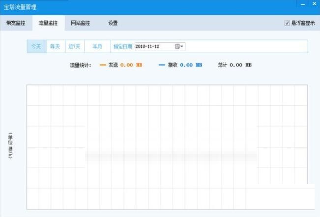
Task: Click the 流量统计 label
Action: pos(81,65)
